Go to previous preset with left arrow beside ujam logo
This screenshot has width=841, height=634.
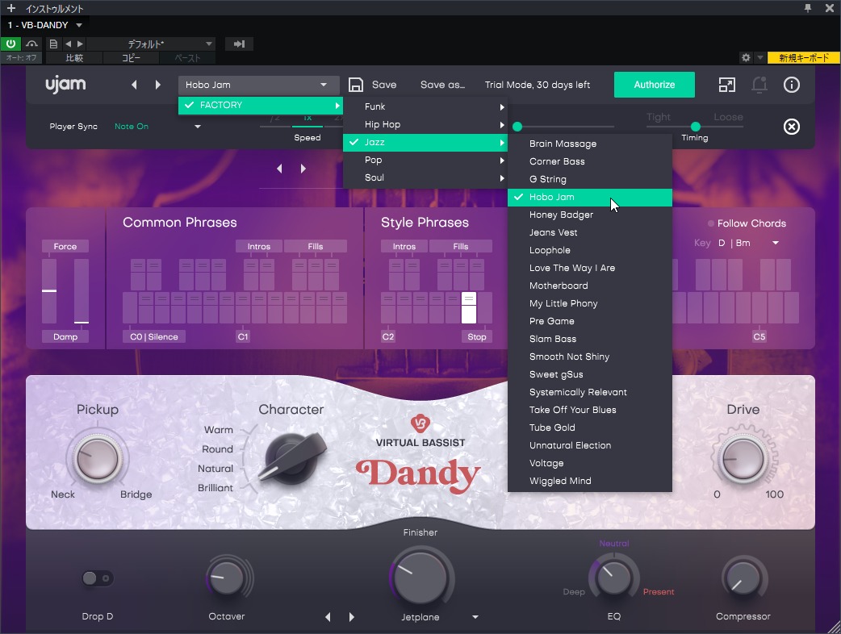point(134,85)
